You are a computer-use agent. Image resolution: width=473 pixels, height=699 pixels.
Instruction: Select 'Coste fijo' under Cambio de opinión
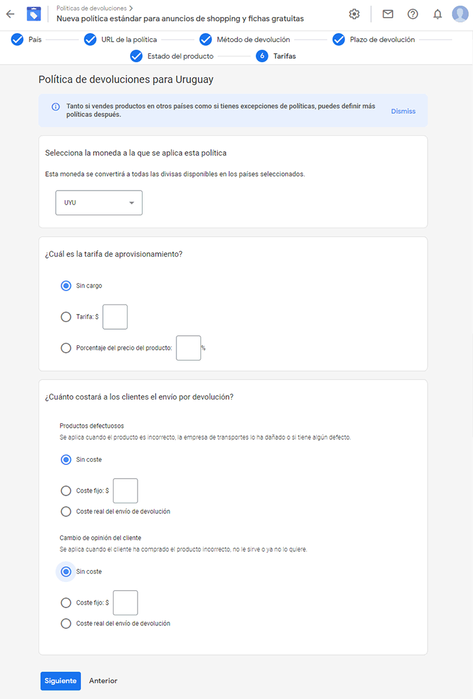[x=66, y=603]
